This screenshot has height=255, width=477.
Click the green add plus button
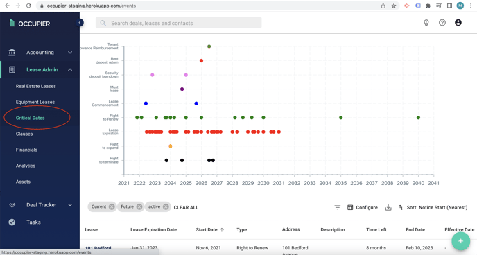click(x=460, y=241)
